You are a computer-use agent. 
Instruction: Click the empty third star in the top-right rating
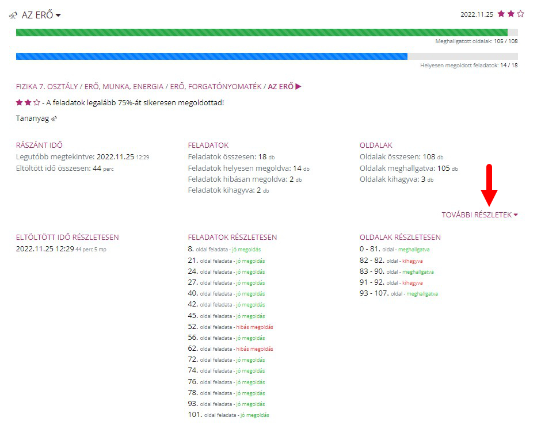[x=520, y=14]
